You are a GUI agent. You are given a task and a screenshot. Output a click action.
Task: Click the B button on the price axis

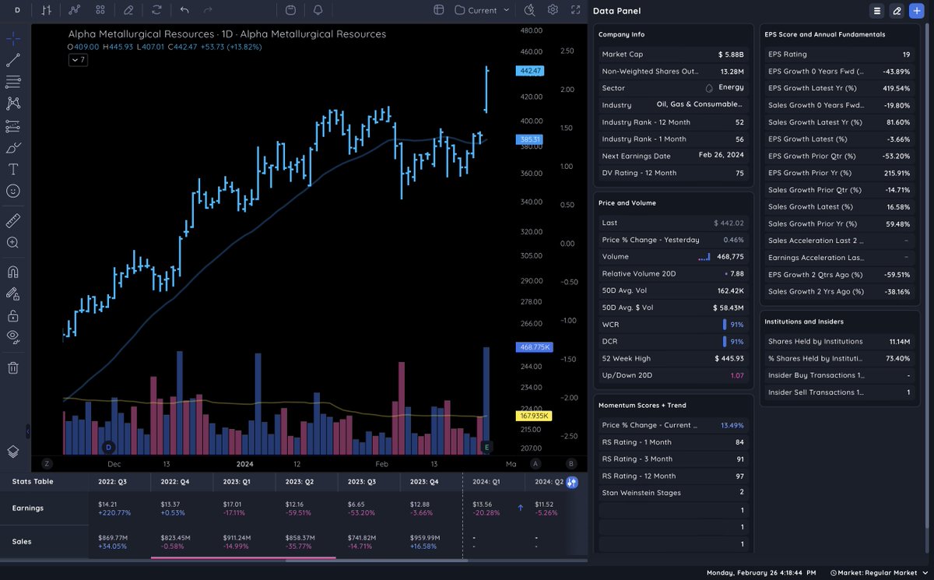[571, 463]
